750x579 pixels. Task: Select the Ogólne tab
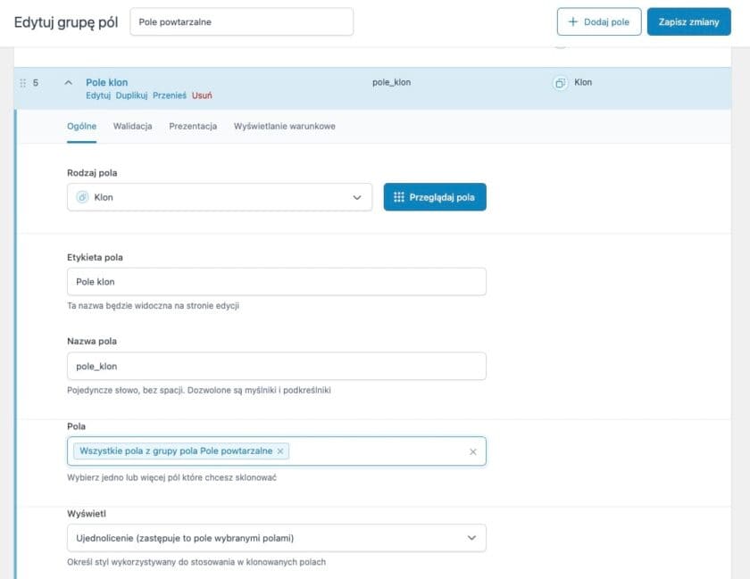[82, 126]
